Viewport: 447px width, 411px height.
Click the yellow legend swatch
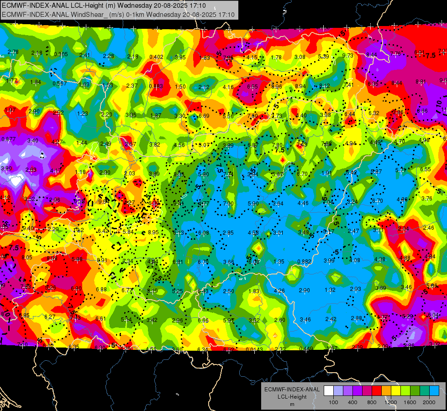396,391
